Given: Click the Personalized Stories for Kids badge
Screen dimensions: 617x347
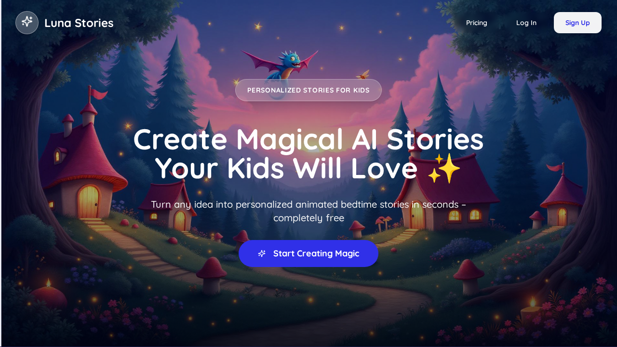Looking at the screenshot, I should point(308,90).
